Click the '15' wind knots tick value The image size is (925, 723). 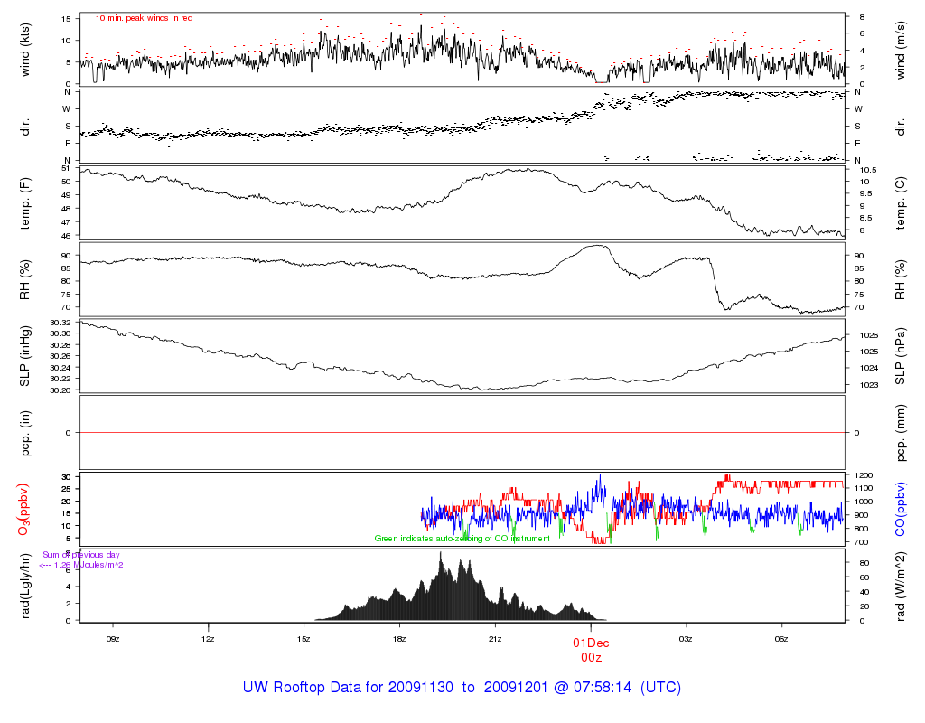[x=66, y=19]
